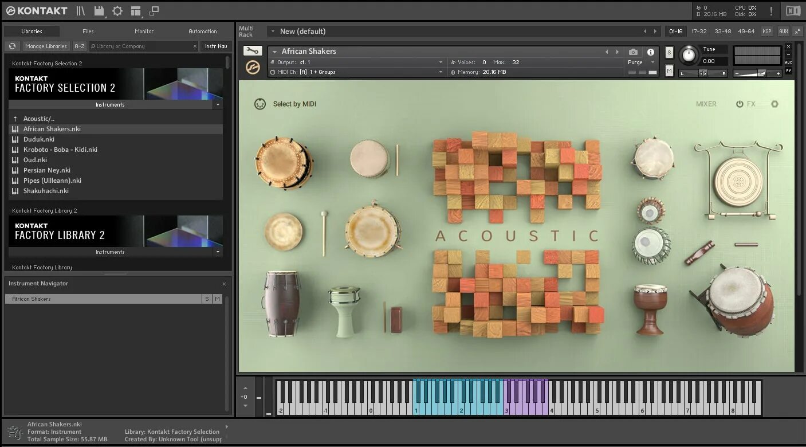Click the exclamation warning icon
The height and width of the screenshot is (447, 806).
[x=771, y=11]
